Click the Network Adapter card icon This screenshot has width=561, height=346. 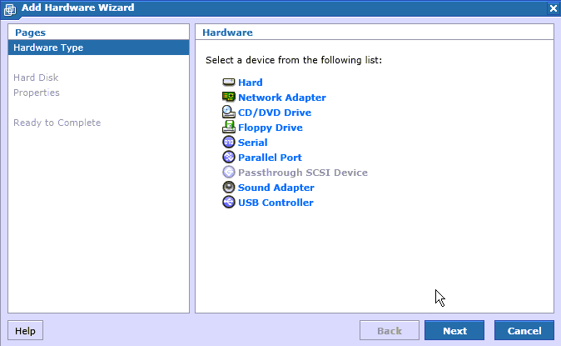[229, 98]
